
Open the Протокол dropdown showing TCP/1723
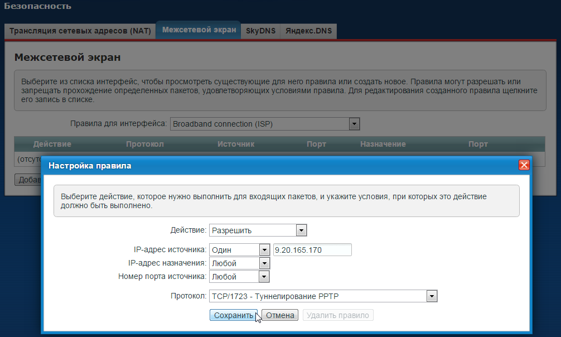[323, 296]
